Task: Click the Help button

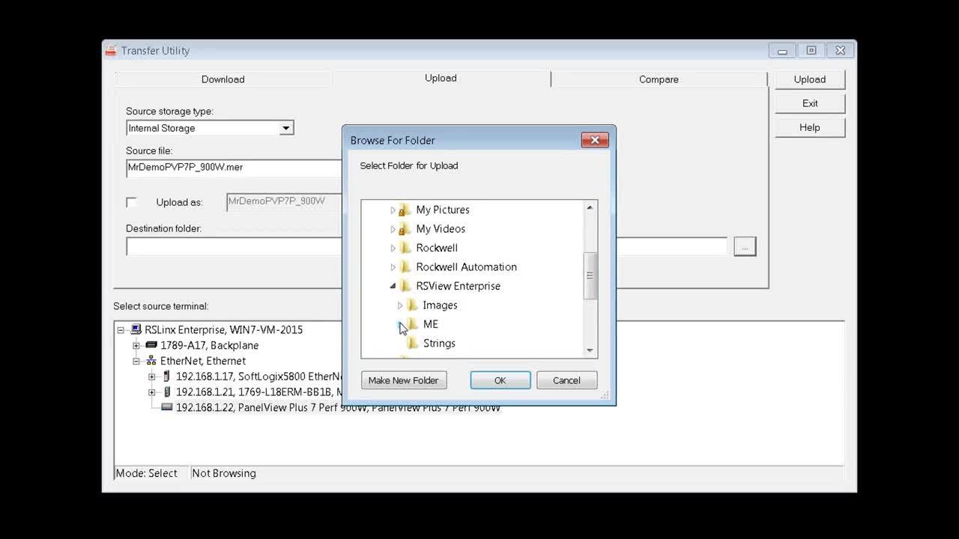Action: [810, 127]
